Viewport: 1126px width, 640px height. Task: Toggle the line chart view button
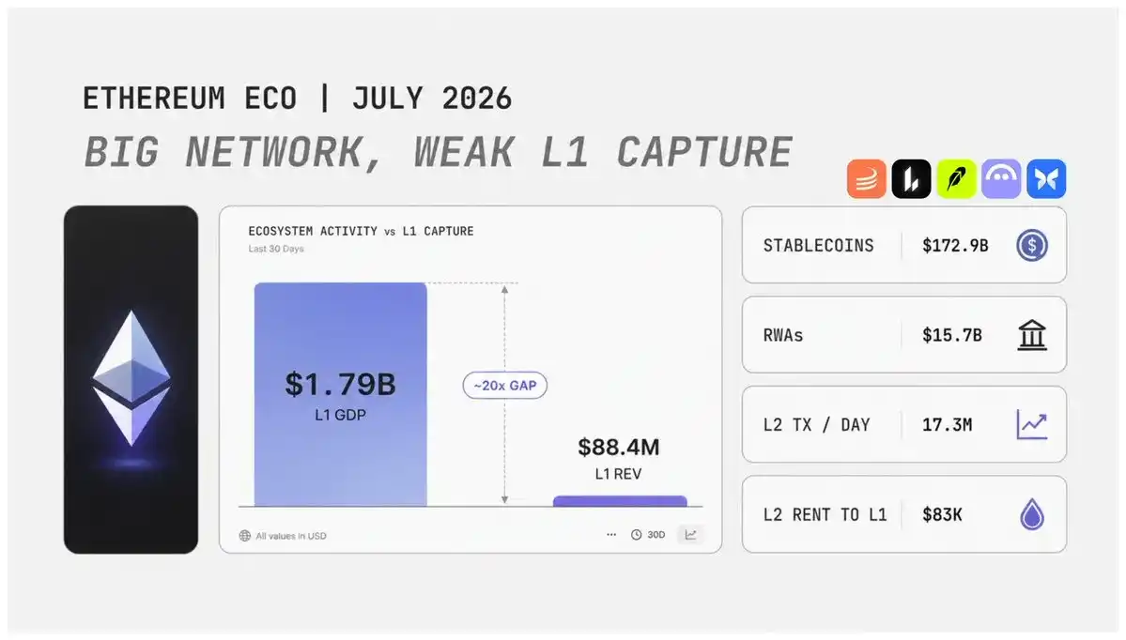(x=691, y=535)
